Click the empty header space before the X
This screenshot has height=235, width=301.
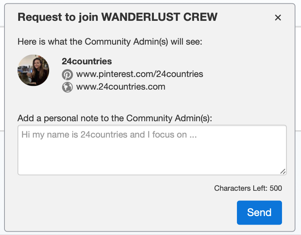[246, 17]
